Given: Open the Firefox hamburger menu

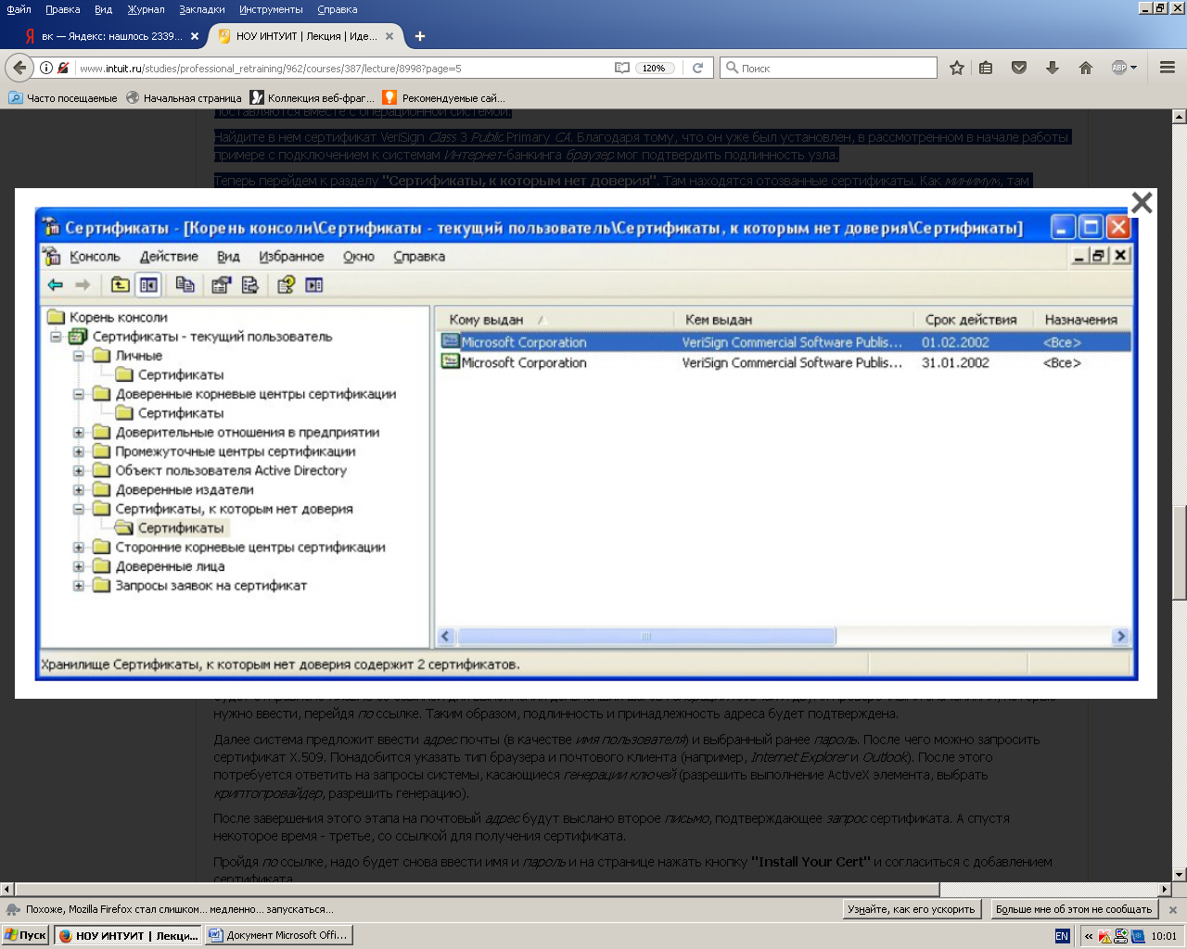Looking at the screenshot, I should [1168, 68].
